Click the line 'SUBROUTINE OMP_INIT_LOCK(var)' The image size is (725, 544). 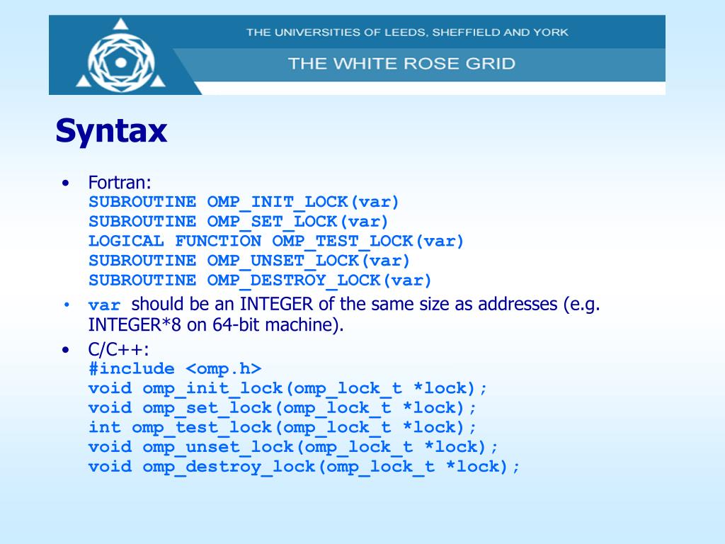pos(244,202)
